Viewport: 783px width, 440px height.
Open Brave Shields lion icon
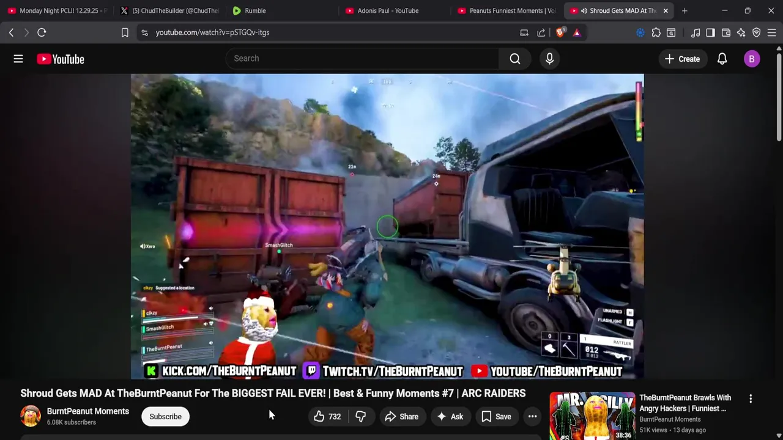tap(560, 32)
